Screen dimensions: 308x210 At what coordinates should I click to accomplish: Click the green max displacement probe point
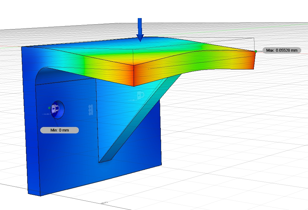(255, 51)
